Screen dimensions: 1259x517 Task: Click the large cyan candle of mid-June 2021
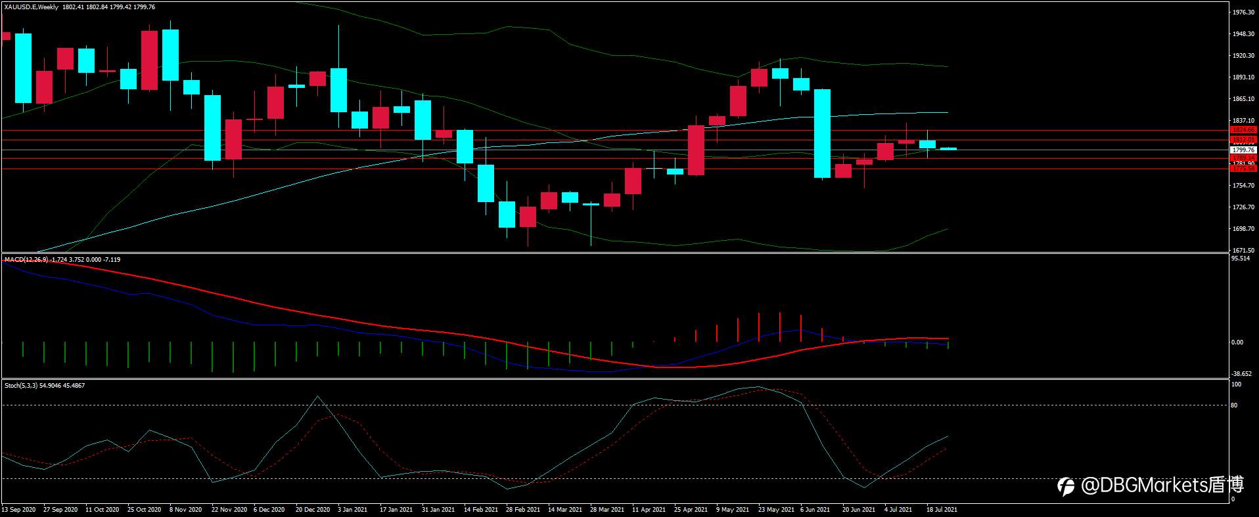(822, 133)
